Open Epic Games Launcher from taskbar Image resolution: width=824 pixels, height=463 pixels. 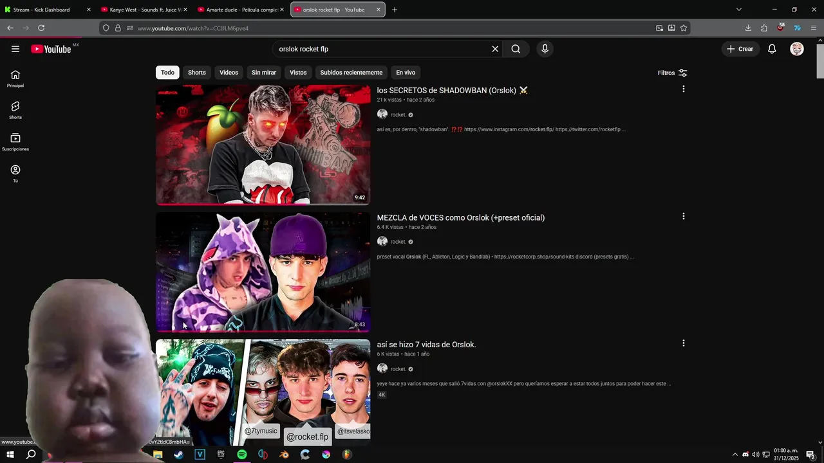point(221,455)
